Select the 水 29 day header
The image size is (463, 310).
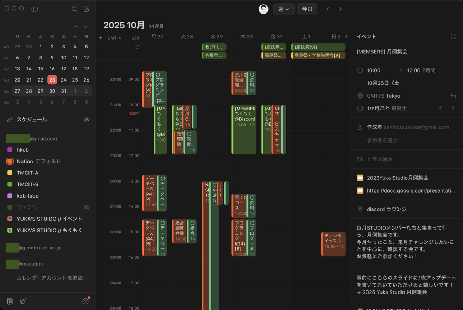(x=217, y=37)
